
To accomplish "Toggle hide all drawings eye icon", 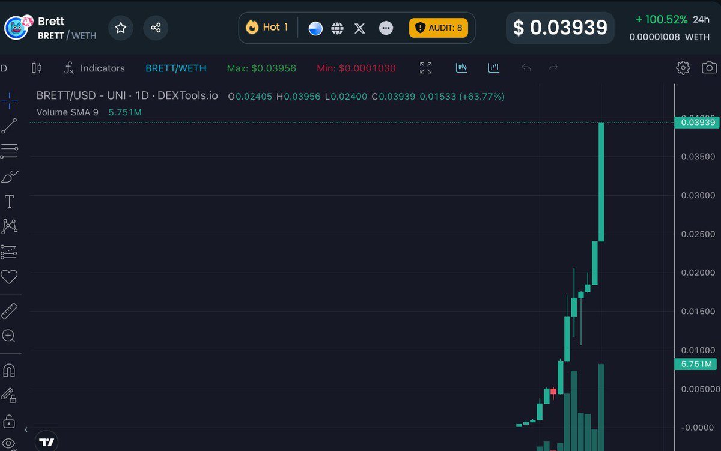I will click(x=9, y=445).
